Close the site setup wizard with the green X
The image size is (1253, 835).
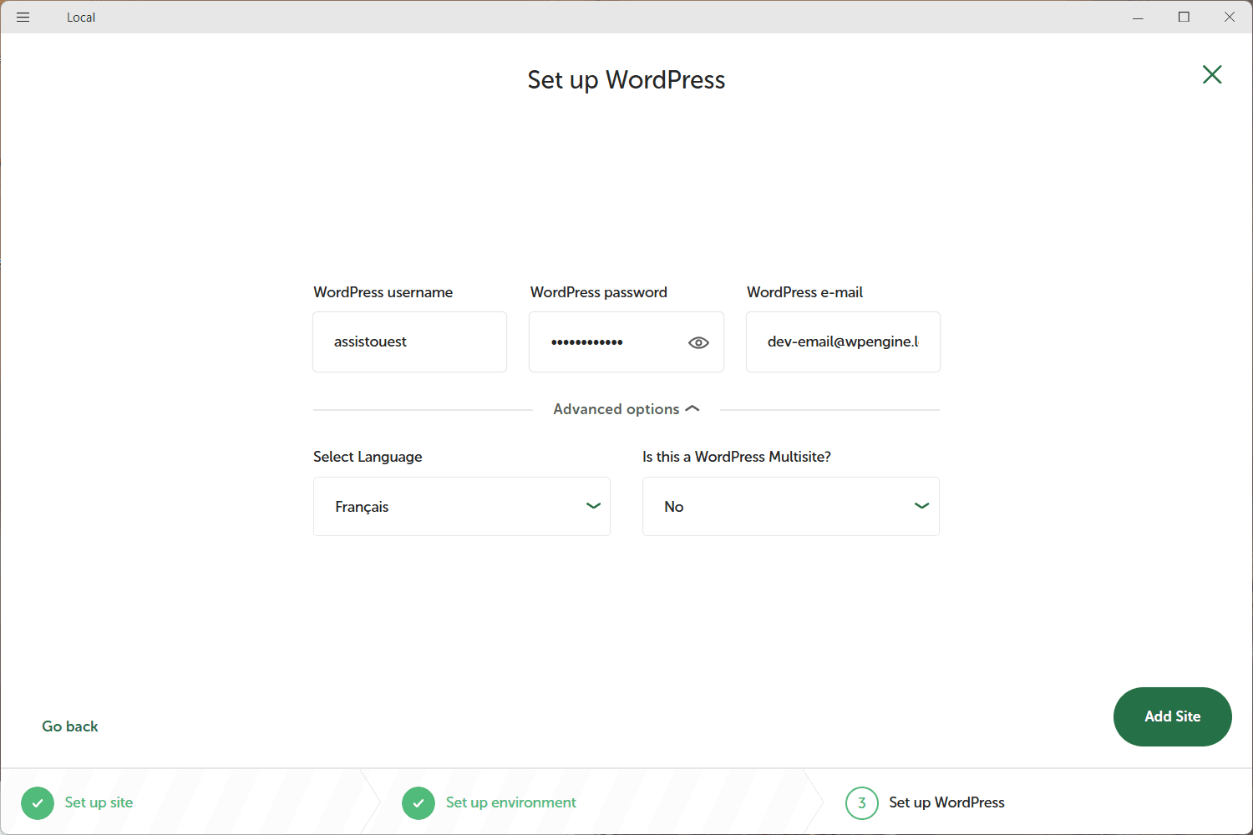click(1211, 75)
